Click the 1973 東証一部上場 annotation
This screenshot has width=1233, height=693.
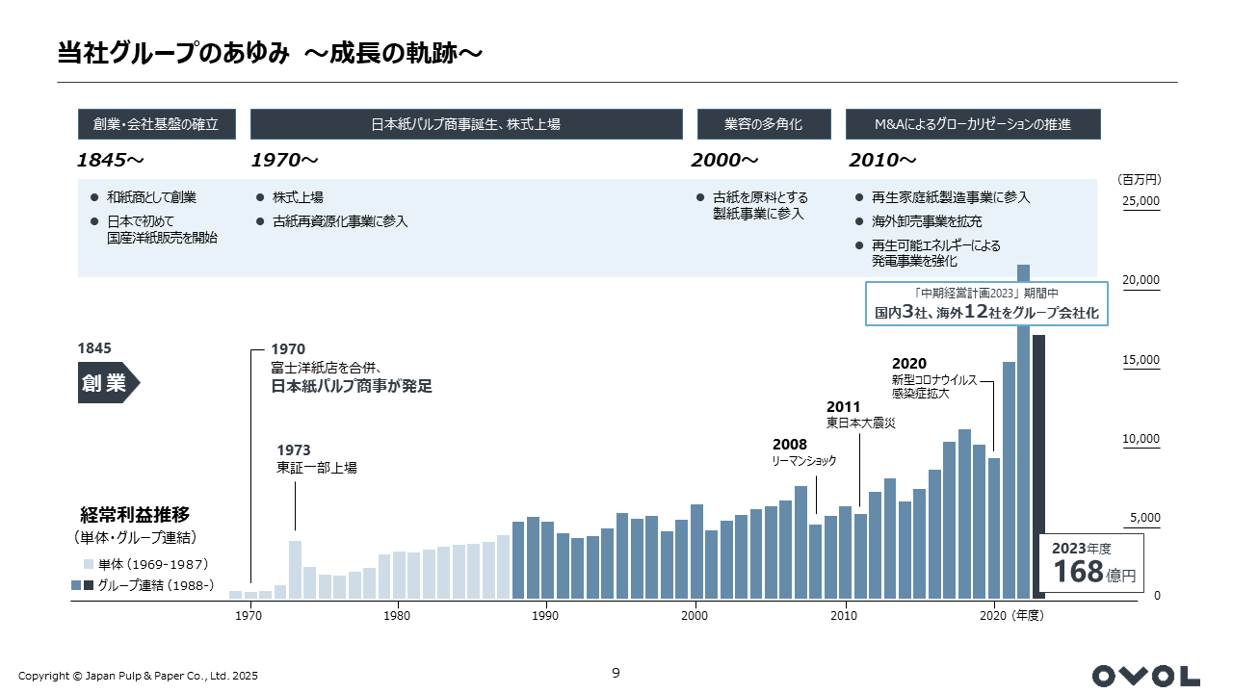click(317, 458)
